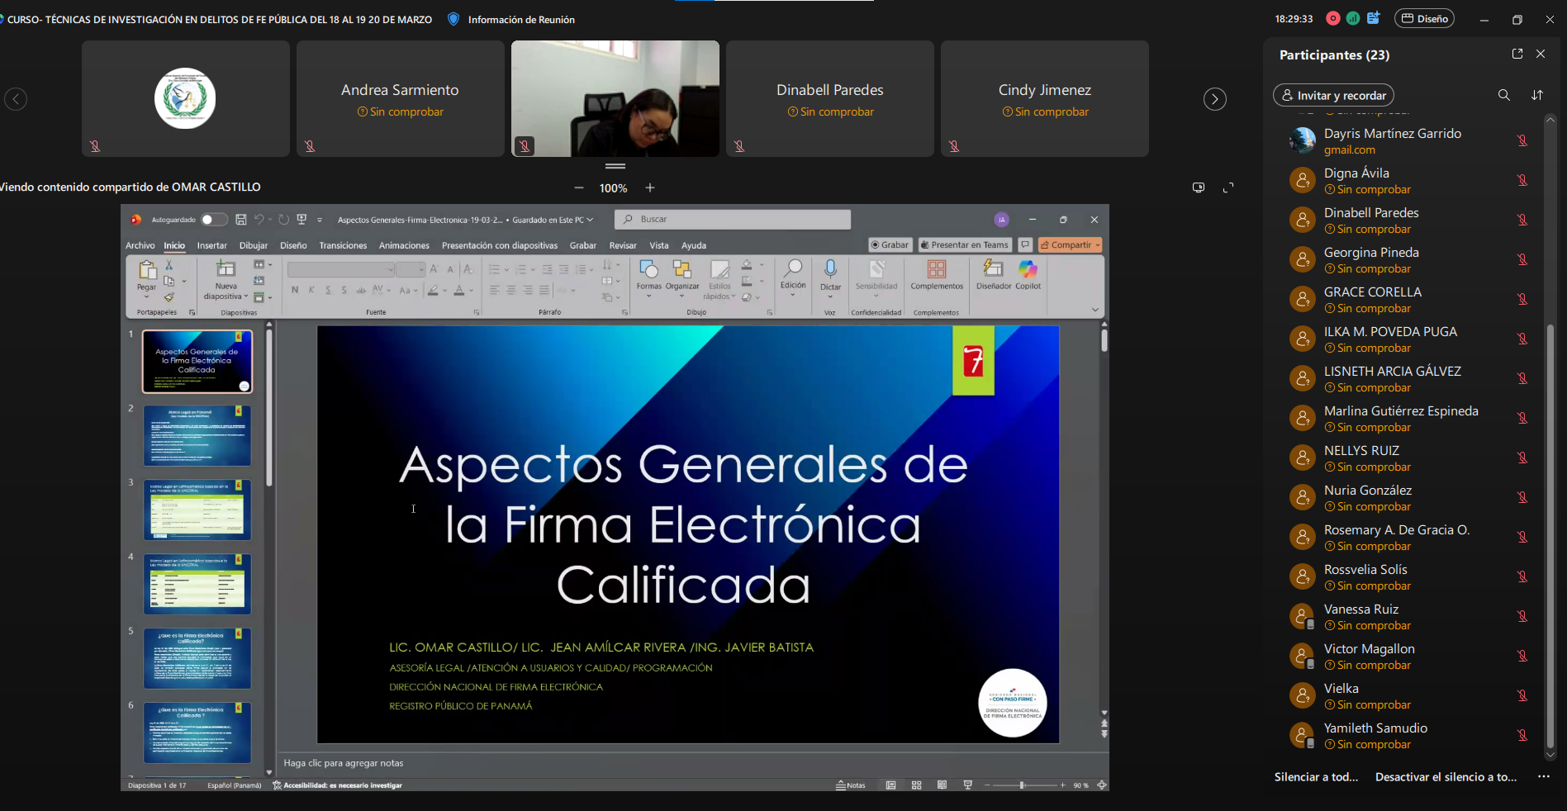This screenshot has width=1567, height=811.
Task: Open the Copilot icon in the PowerPoint ribbon
Action: (1028, 271)
